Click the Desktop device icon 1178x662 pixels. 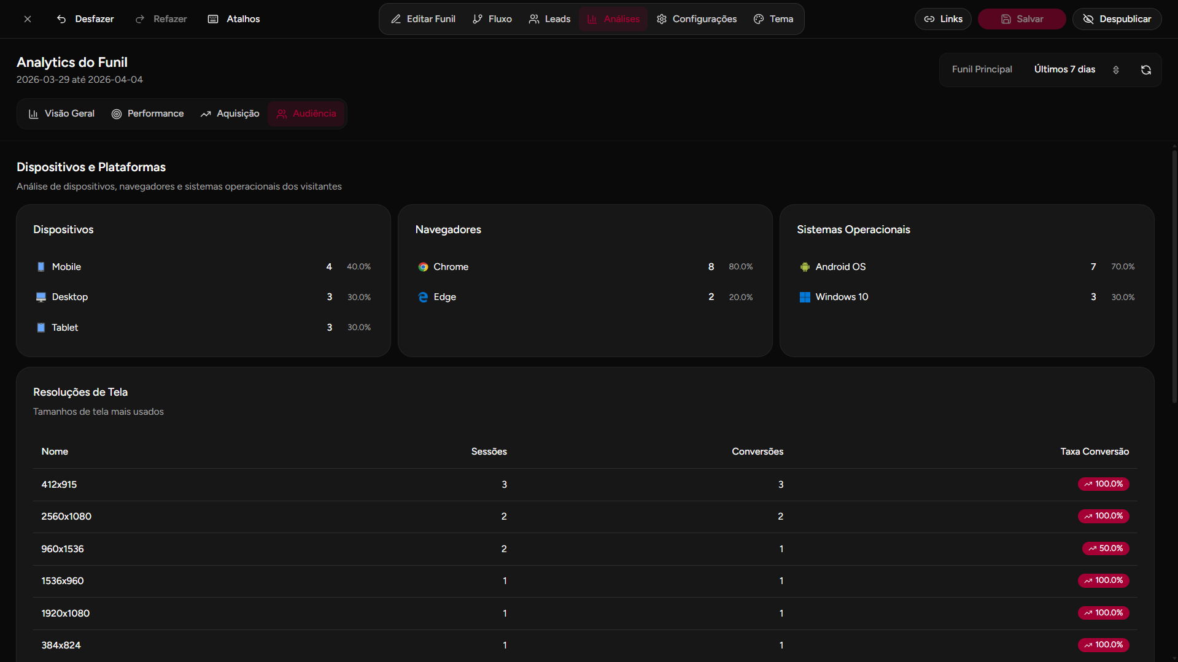coord(41,297)
